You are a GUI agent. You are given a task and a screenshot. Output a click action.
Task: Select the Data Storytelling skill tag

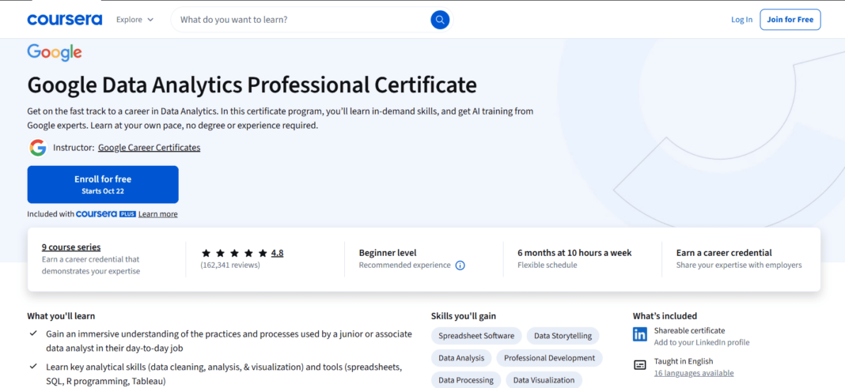tap(563, 336)
